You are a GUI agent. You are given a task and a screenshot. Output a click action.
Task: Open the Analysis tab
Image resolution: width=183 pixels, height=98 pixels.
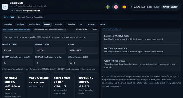(x=20, y=24)
